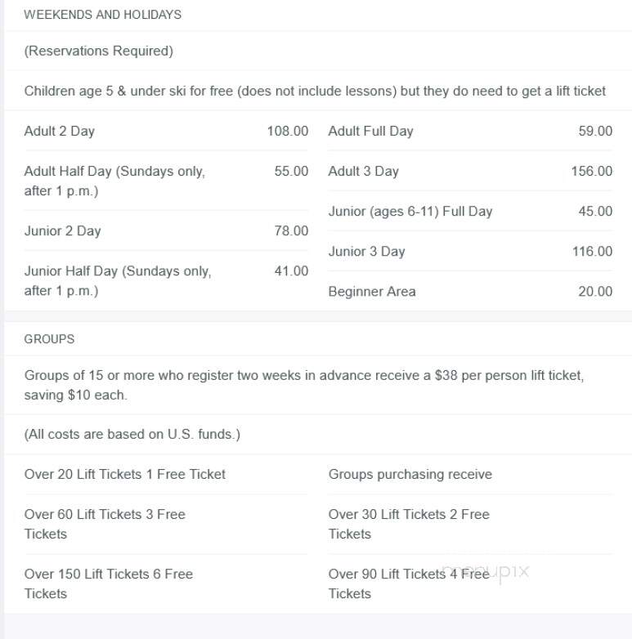Click the GROUPS section heading
Image resolution: width=632 pixels, height=639 pixels.
click(x=49, y=339)
